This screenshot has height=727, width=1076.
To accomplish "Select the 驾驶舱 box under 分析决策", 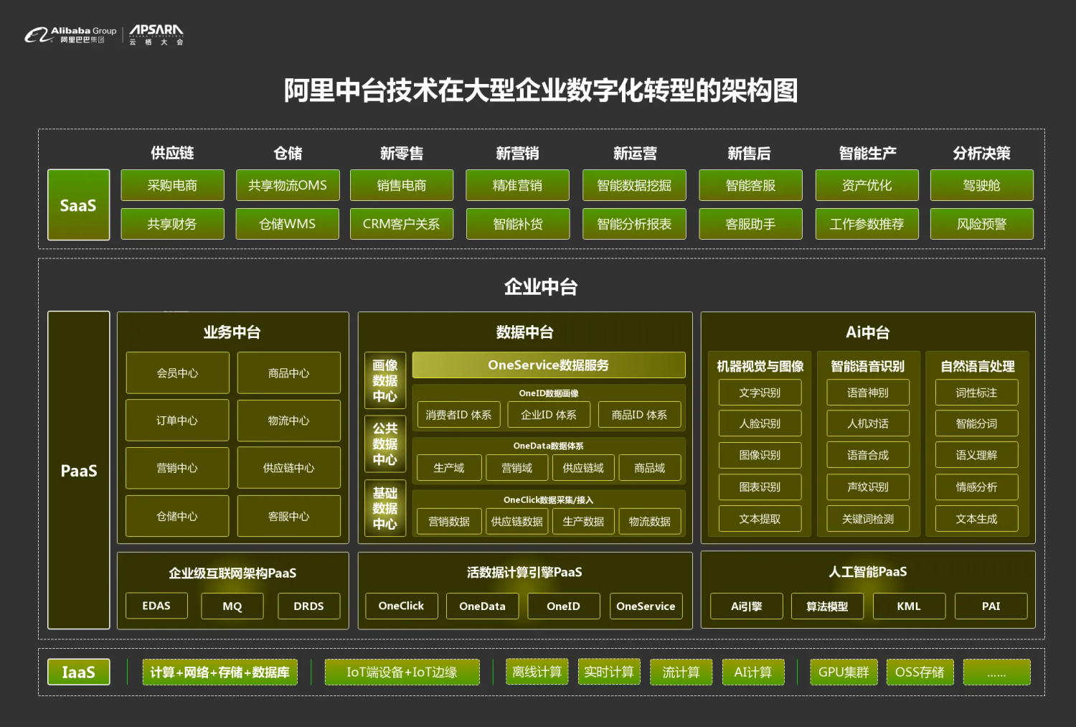I will click(x=981, y=185).
